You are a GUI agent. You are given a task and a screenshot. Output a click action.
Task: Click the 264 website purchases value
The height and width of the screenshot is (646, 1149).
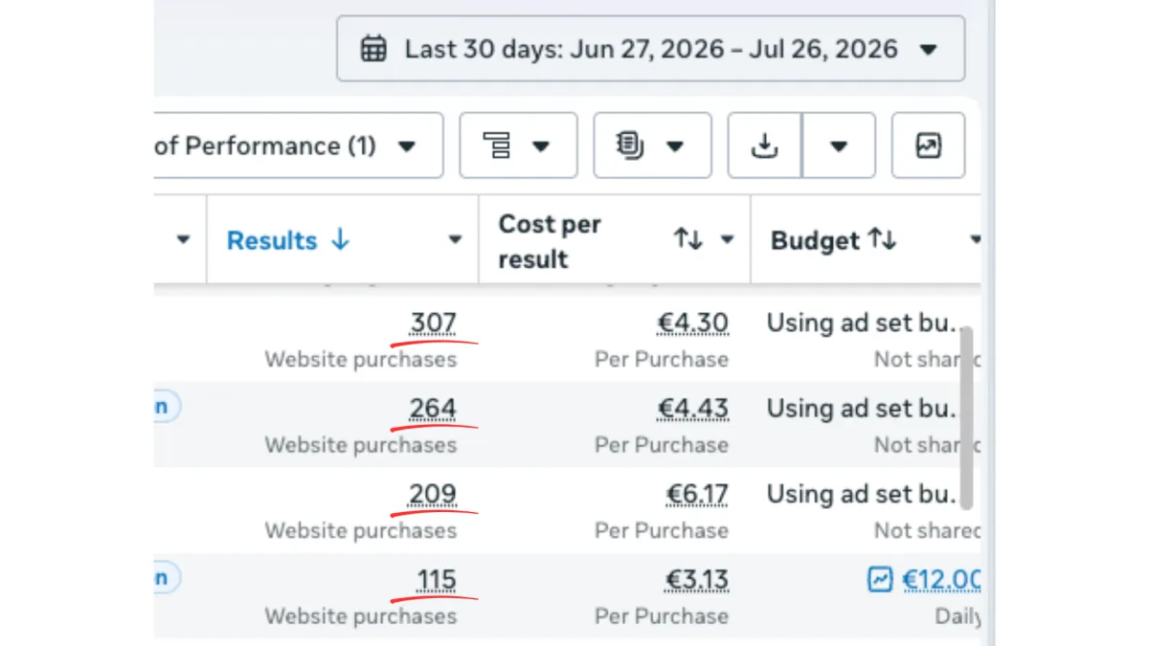[433, 409]
